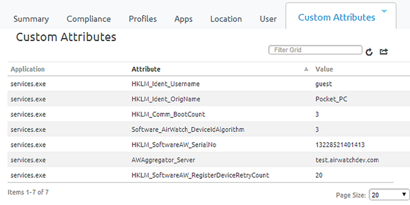410x205 pixels.
Task: Switch to the Compliance tab
Action: click(x=89, y=19)
